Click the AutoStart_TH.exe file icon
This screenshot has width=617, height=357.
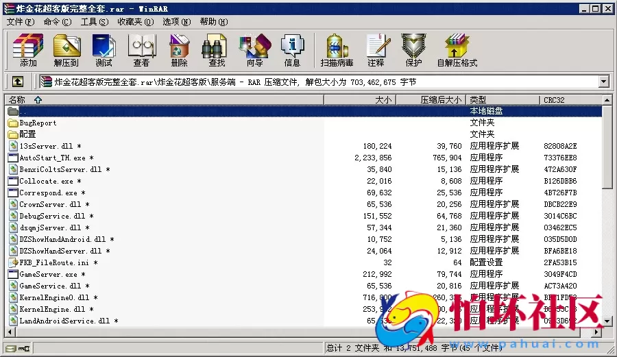tap(13, 158)
